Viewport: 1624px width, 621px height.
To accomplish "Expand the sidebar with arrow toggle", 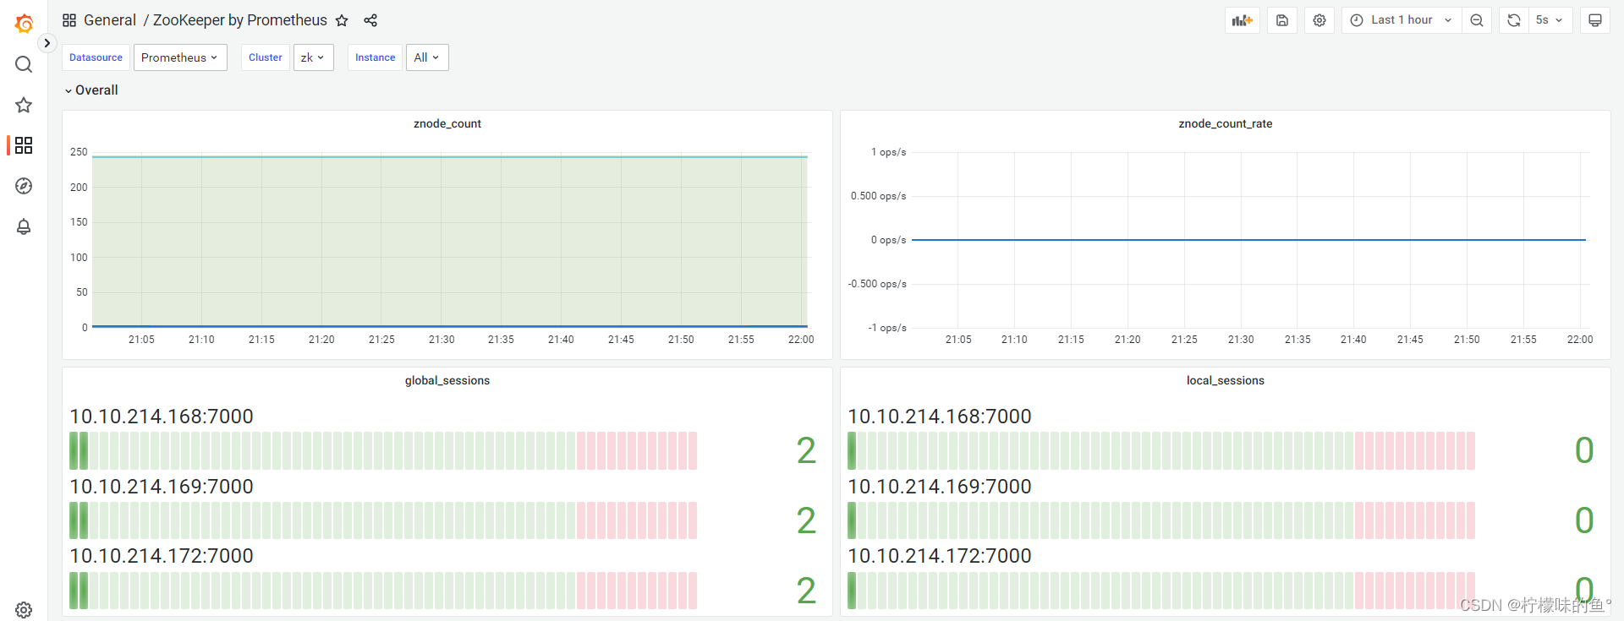I will click(x=47, y=43).
